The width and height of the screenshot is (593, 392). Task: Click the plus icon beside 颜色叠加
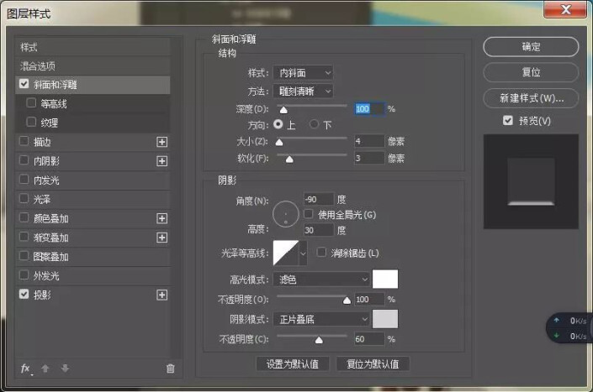tap(162, 218)
